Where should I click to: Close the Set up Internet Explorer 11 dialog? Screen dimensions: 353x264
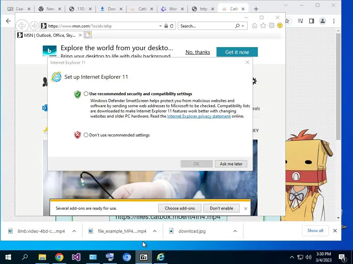coord(248,63)
